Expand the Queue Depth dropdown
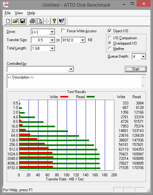 (143, 57)
